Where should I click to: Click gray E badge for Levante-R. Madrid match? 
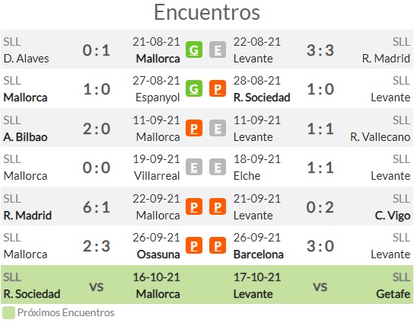click(218, 50)
